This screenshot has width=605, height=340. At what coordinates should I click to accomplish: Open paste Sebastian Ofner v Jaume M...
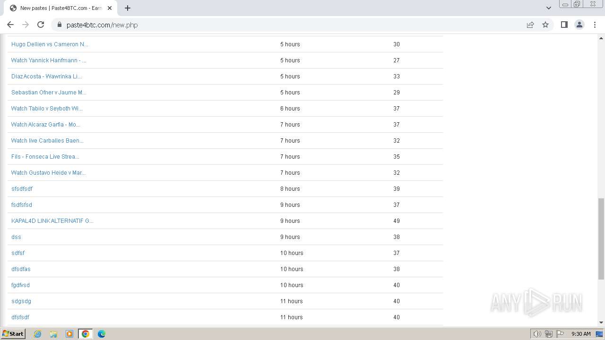(49, 93)
